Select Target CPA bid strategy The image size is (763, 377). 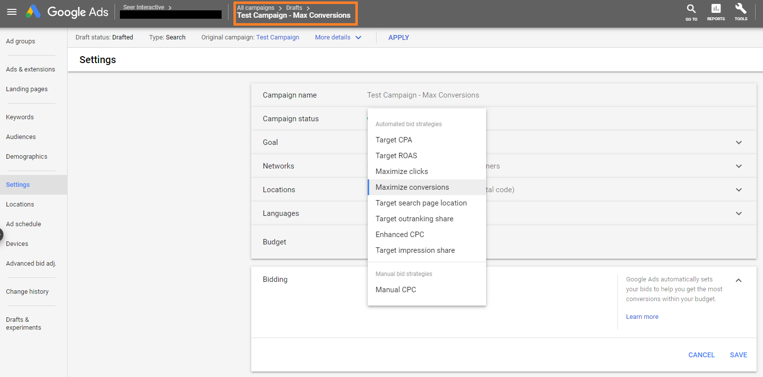pyautogui.click(x=393, y=140)
